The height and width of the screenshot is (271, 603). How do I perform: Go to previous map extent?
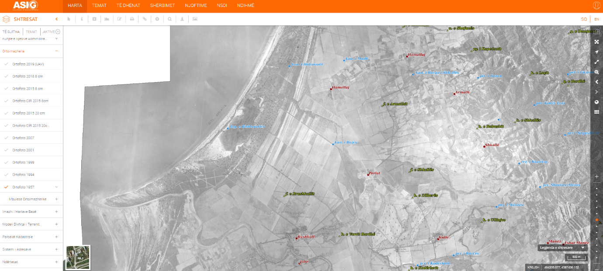tap(597, 82)
